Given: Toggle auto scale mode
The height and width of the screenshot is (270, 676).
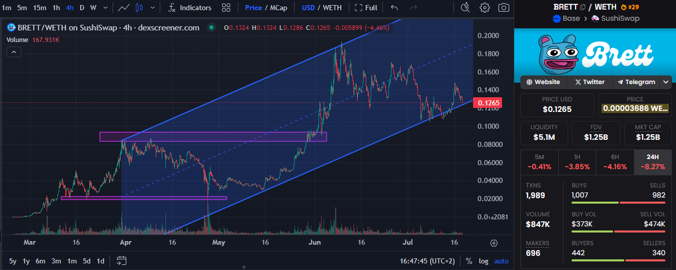Looking at the screenshot, I should click(501, 261).
